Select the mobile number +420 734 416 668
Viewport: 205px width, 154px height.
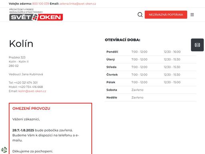(30, 87)
